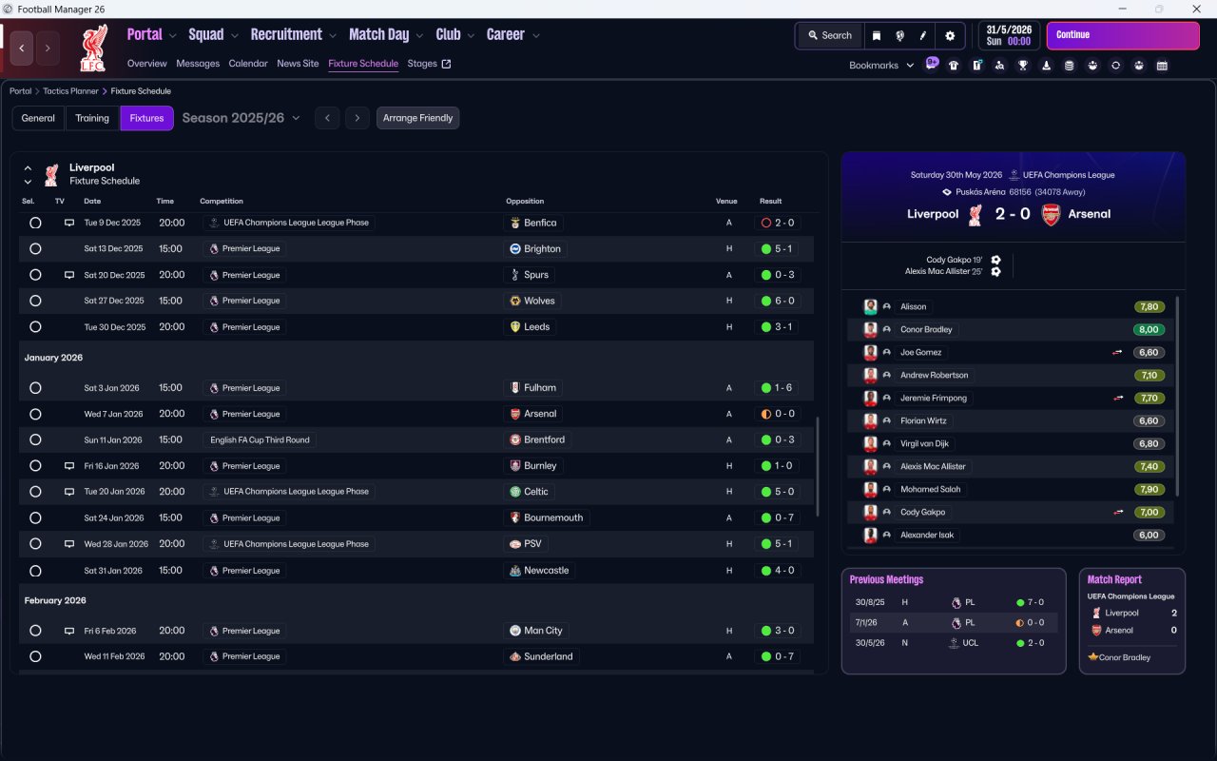Click Cody Gakpo goal settings icon
This screenshot has height=761, width=1217.
(x=995, y=260)
